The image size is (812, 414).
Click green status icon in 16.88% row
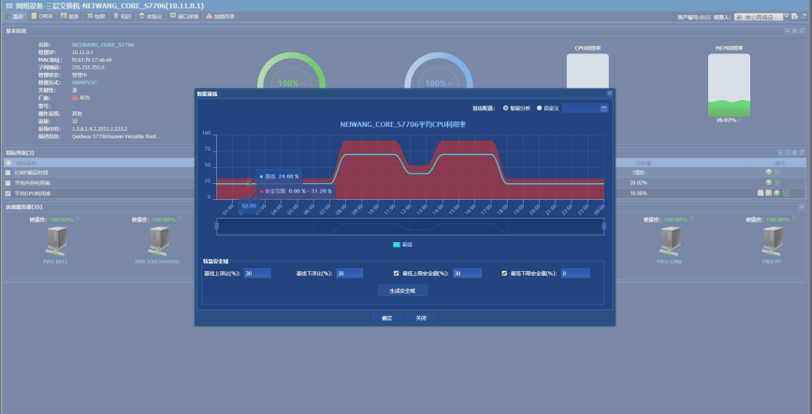(x=776, y=193)
